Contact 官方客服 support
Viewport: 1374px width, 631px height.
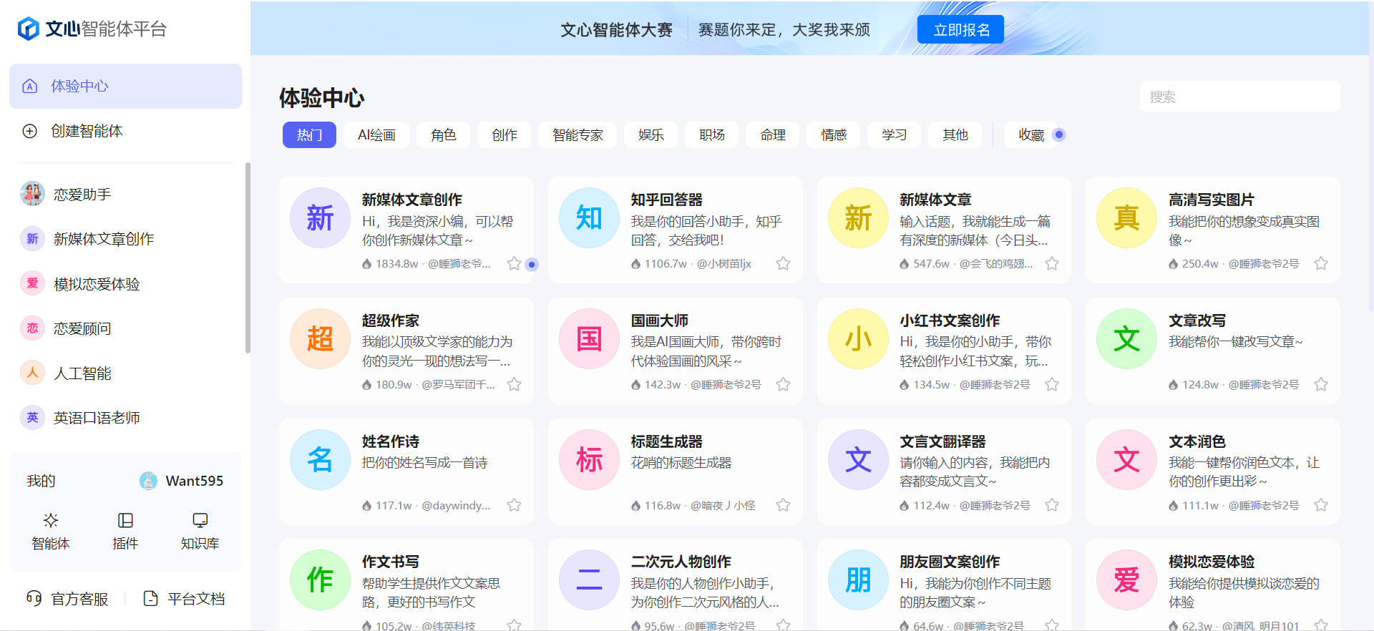pyautogui.click(x=67, y=598)
